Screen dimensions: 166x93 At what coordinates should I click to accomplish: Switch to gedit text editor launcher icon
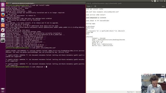pos(3,35)
